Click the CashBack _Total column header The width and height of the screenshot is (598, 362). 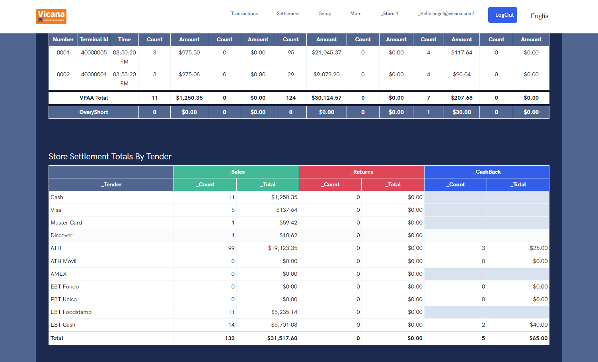518,184
